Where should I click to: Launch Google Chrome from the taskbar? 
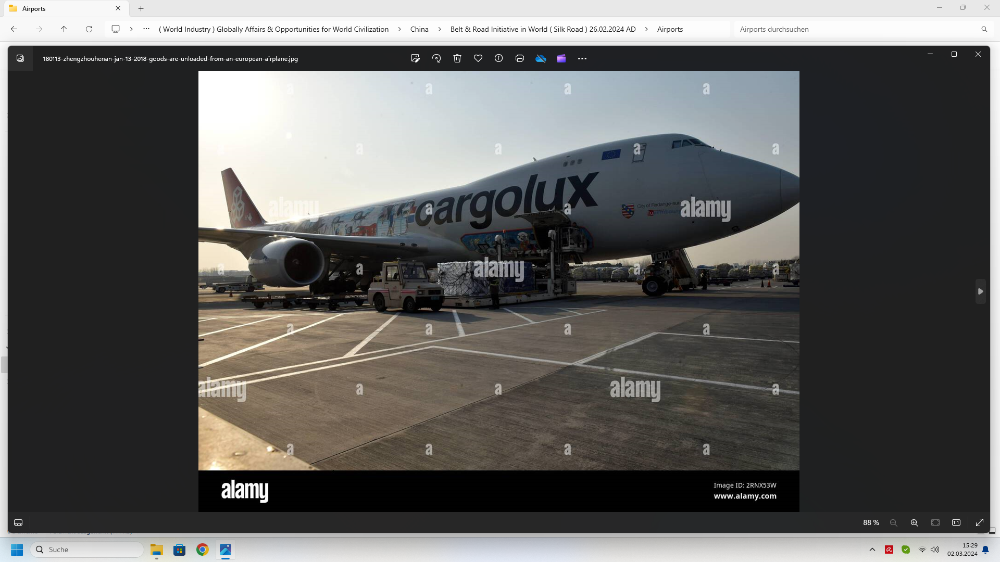point(203,550)
